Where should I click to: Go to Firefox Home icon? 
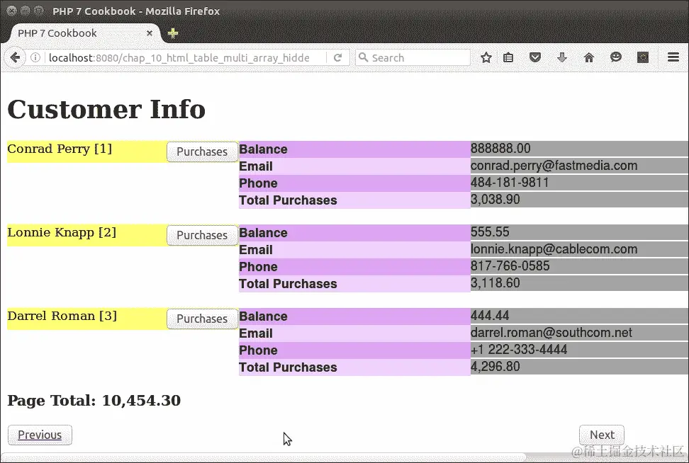pos(589,57)
